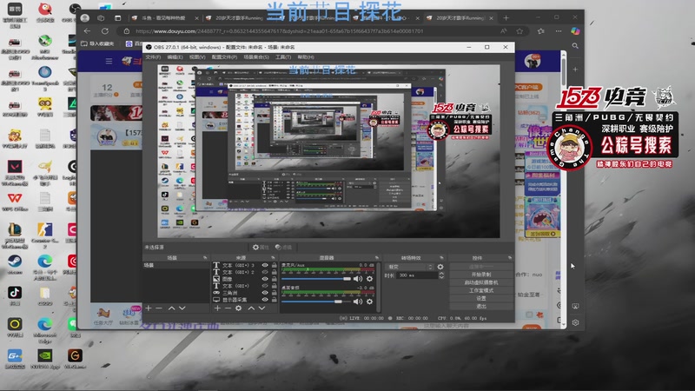This screenshot has width=695, height=391.
Task: Move source up arrow in Sources panel
Action: [x=251, y=308]
